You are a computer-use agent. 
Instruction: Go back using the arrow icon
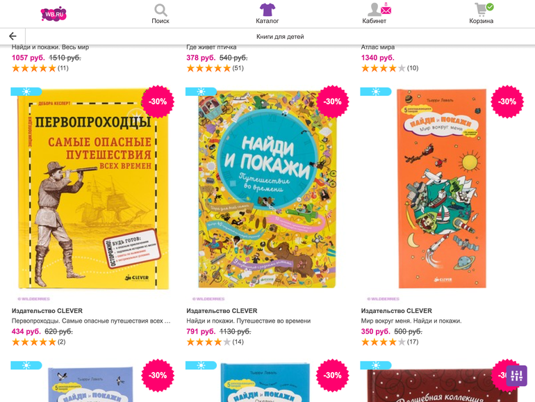[13, 36]
